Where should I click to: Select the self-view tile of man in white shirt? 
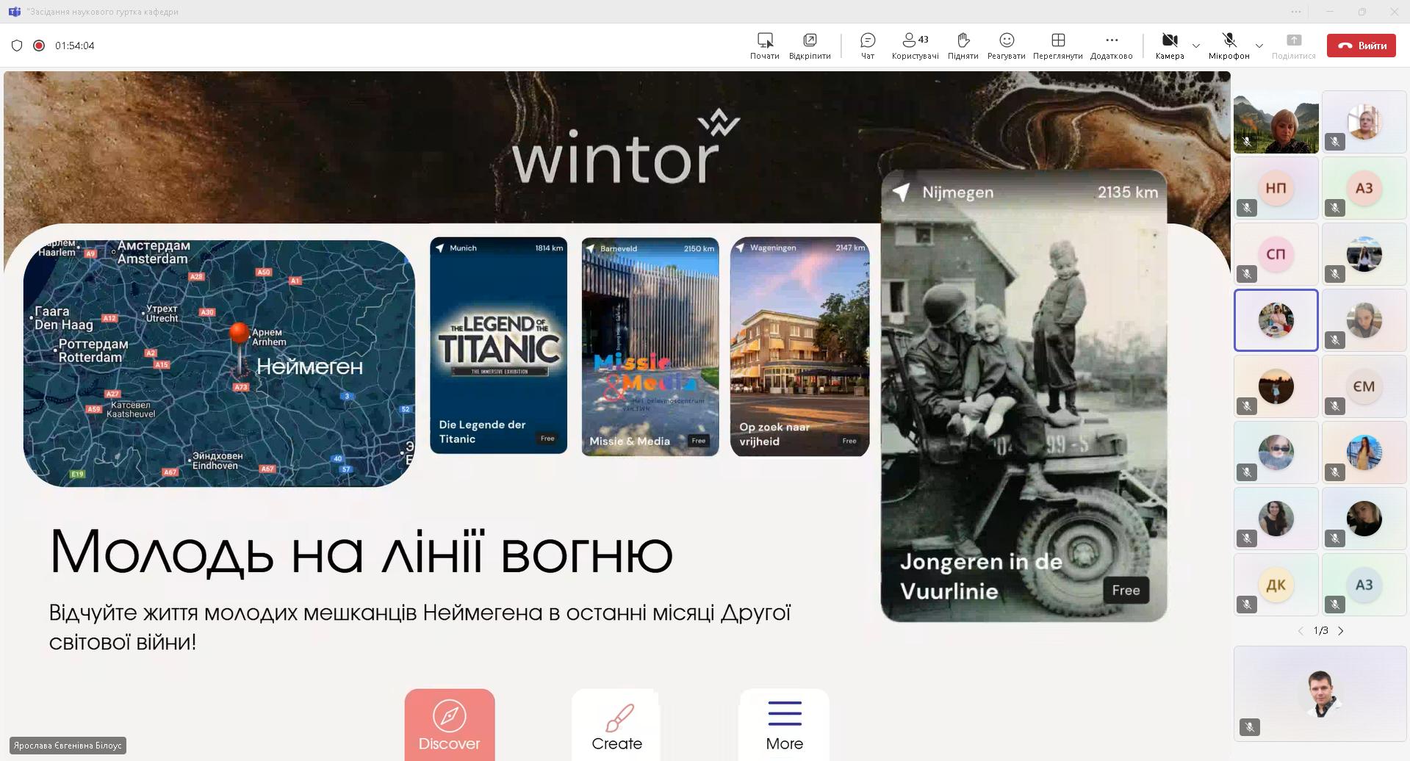1320,693
